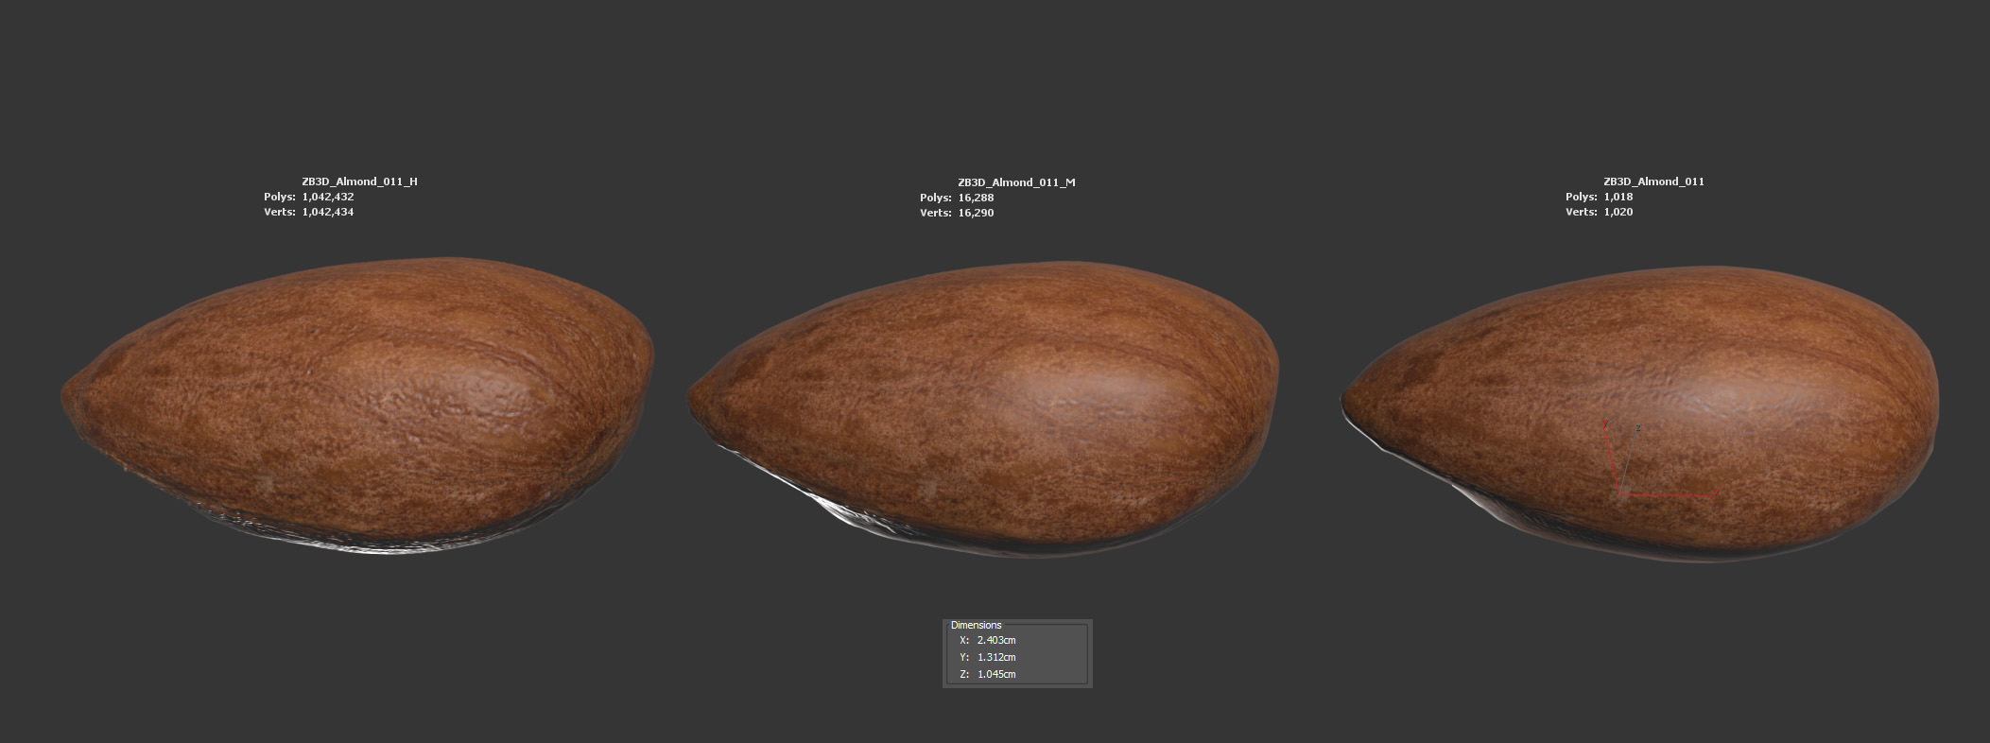Click the Dimensions panel title
This screenshot has width=1990, height=743.
[976, 625]
